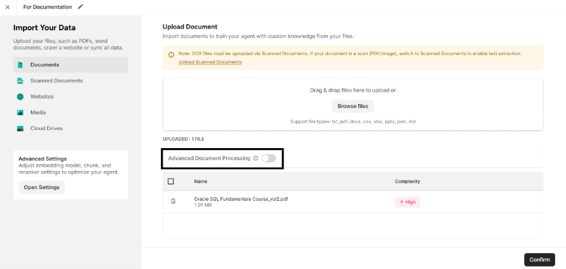Click the Import Your Data heading
The image size is (566, 269).
[x=44, y=28]
